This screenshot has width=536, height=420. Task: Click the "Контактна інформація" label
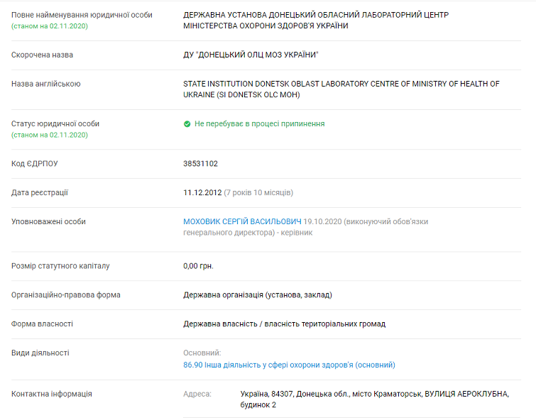[x=52, y=394]
